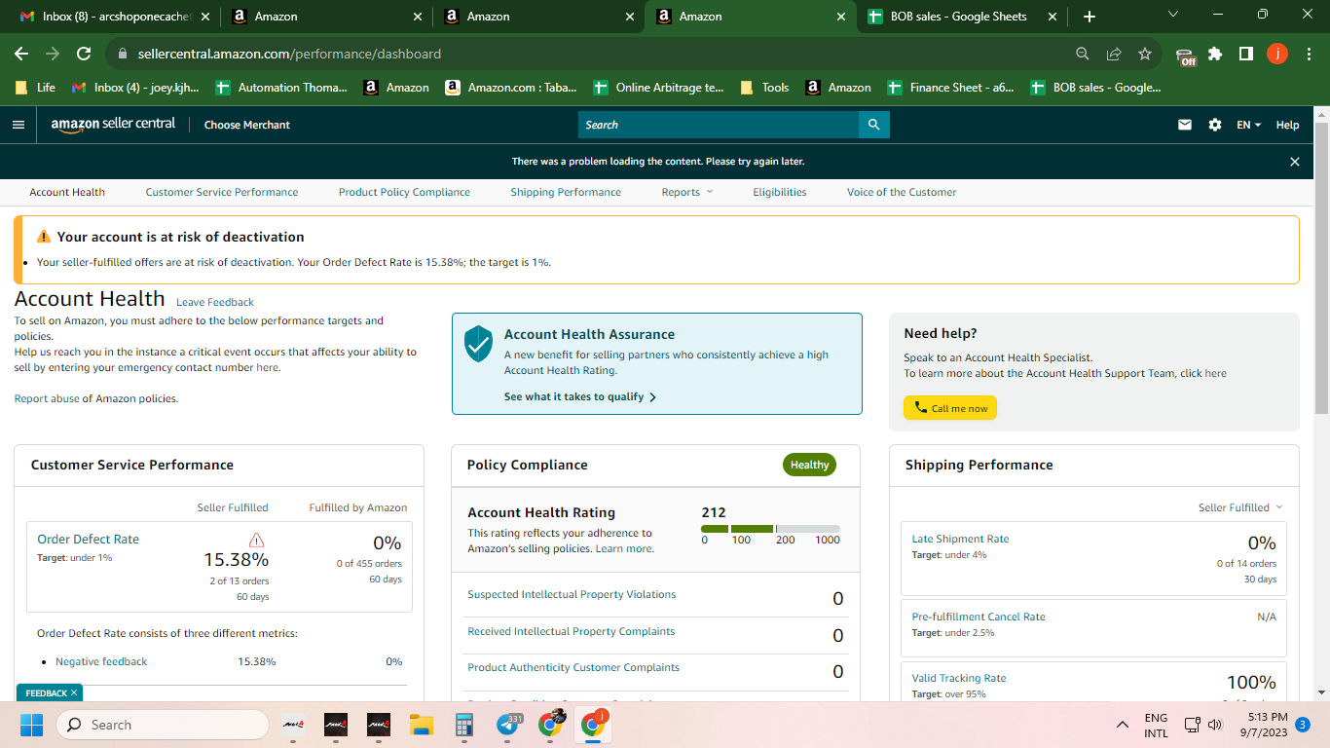
Task: Open Calculator from taskbar
Action: click(x=463, y=725)
